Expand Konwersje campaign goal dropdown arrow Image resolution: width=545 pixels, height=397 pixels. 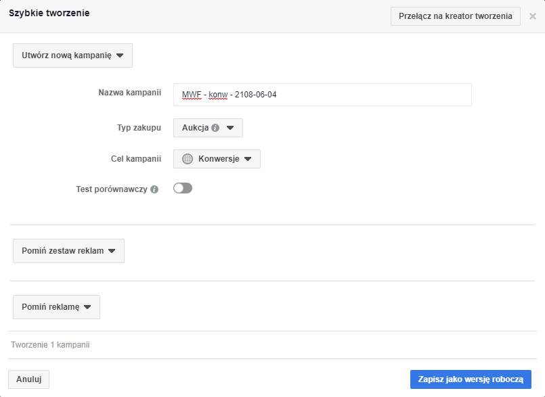coord(248,159)
